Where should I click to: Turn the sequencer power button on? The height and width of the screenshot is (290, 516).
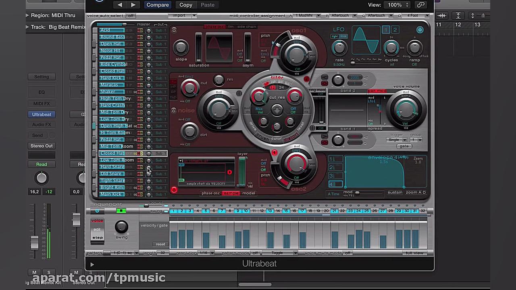(x=97, y=211)
